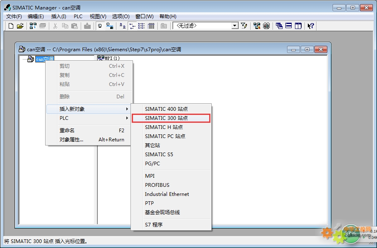Choose S7 程序 from submenu
377x248 pixels.
171,225
